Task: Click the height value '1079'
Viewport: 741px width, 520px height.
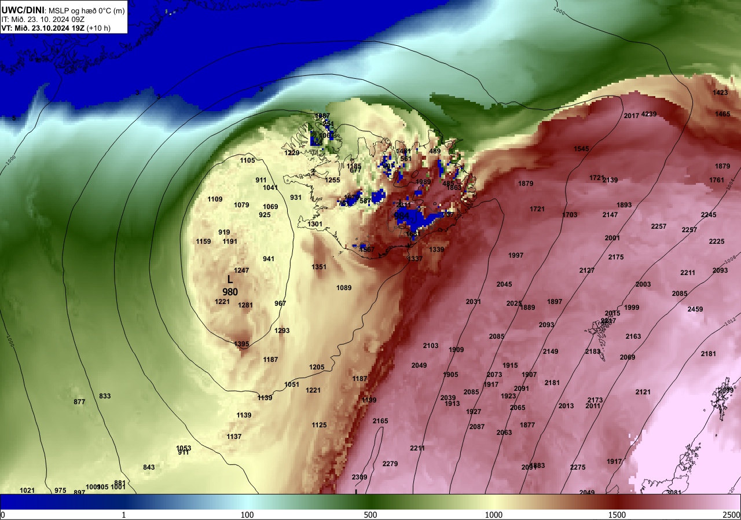Action: (x=241, y=205)
